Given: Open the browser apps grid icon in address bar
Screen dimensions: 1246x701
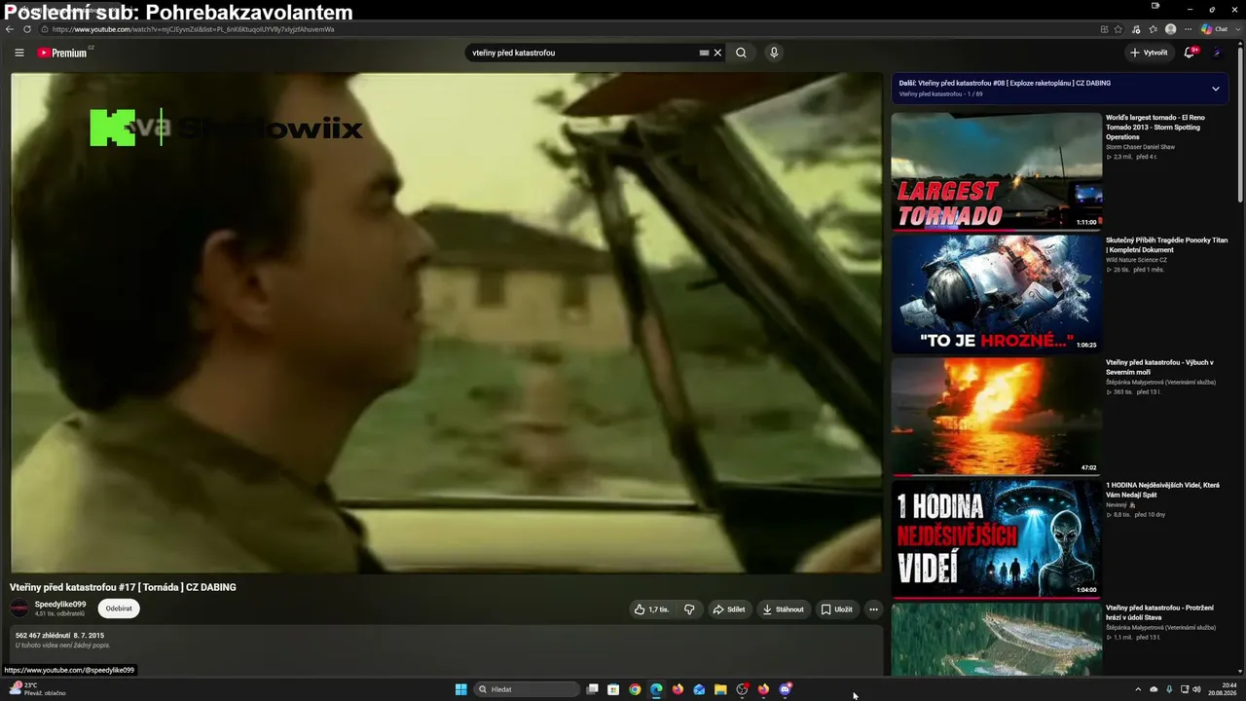Looking at the screenshot, I should 1103,29.
